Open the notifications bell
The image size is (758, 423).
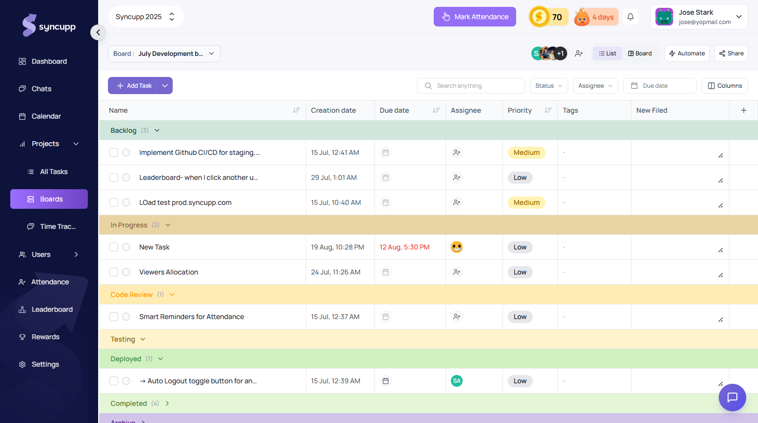[x=630, y=17]
